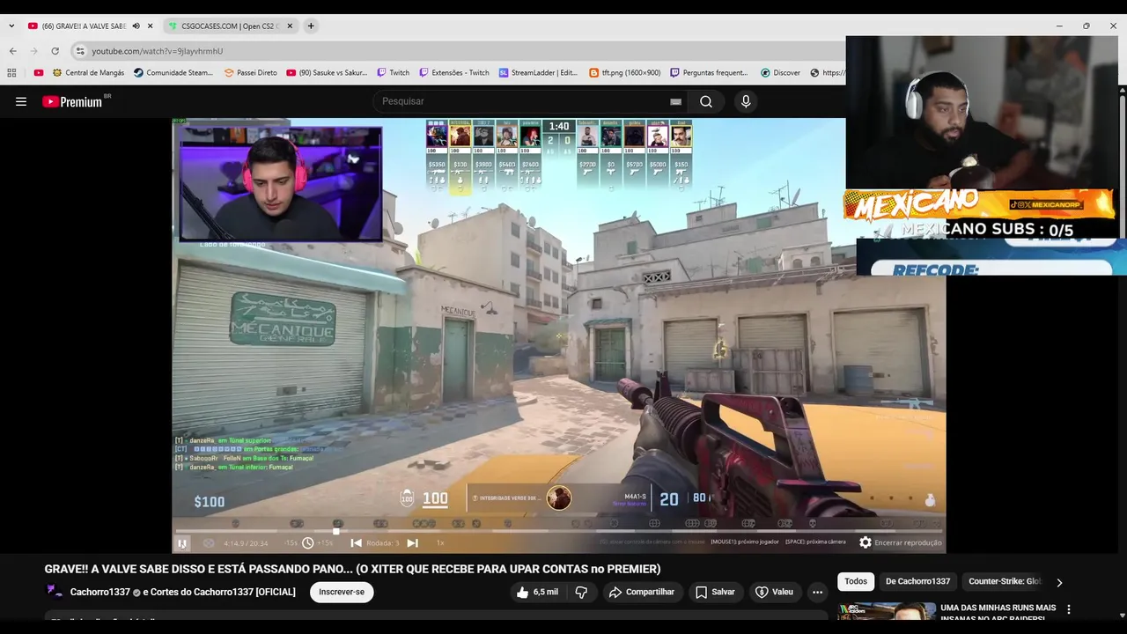Open the Cachorro1337 e Cortes channel link
Image resolution: width=1127 pixels, height=634 pixels.
click(x=183, y=592)
